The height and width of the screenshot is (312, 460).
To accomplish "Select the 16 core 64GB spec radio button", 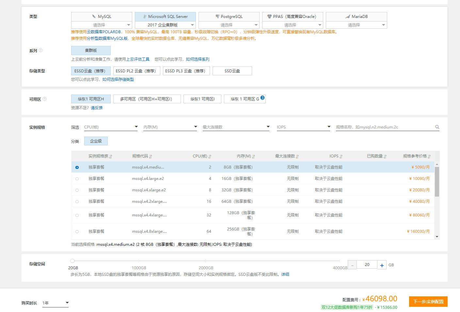I will pyautogui.click(x=77, y=201).
